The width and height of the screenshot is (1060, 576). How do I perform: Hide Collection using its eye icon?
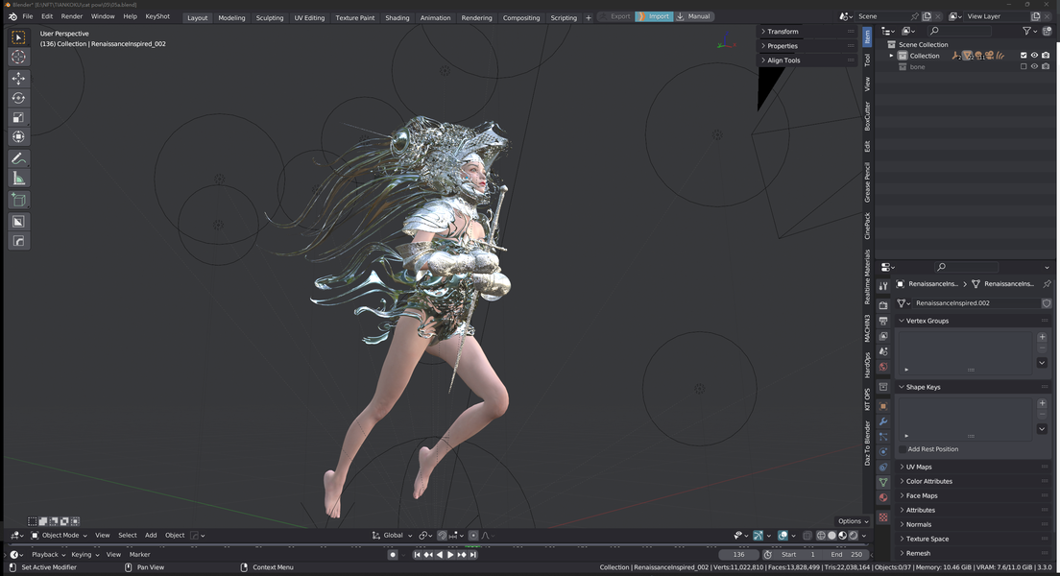pyautogui.click(x=1034, y=56)
